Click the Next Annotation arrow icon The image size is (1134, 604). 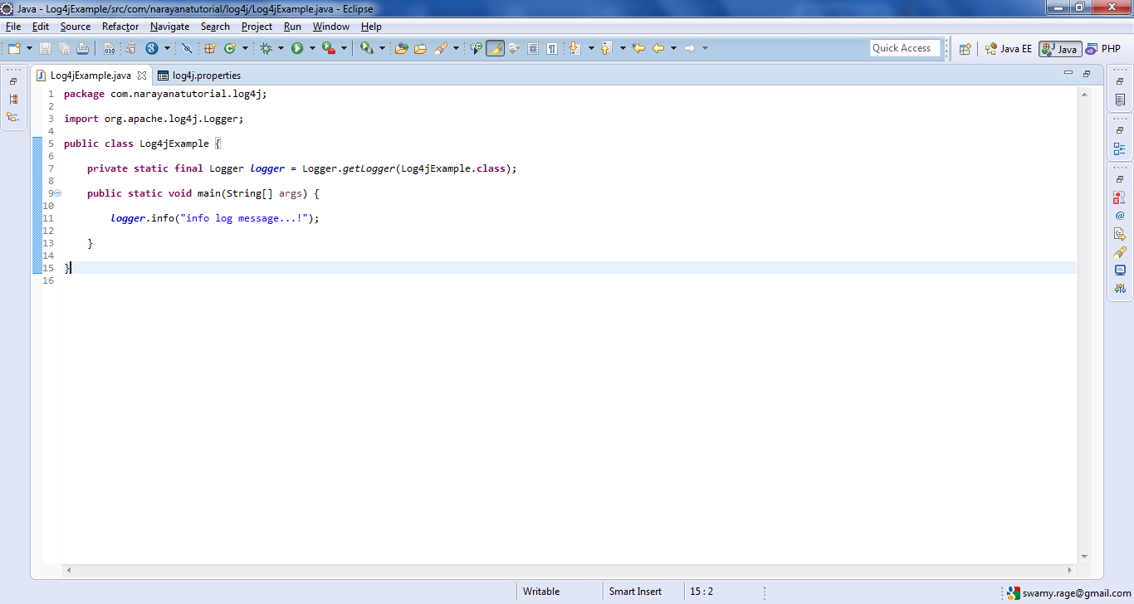point(574,48)
